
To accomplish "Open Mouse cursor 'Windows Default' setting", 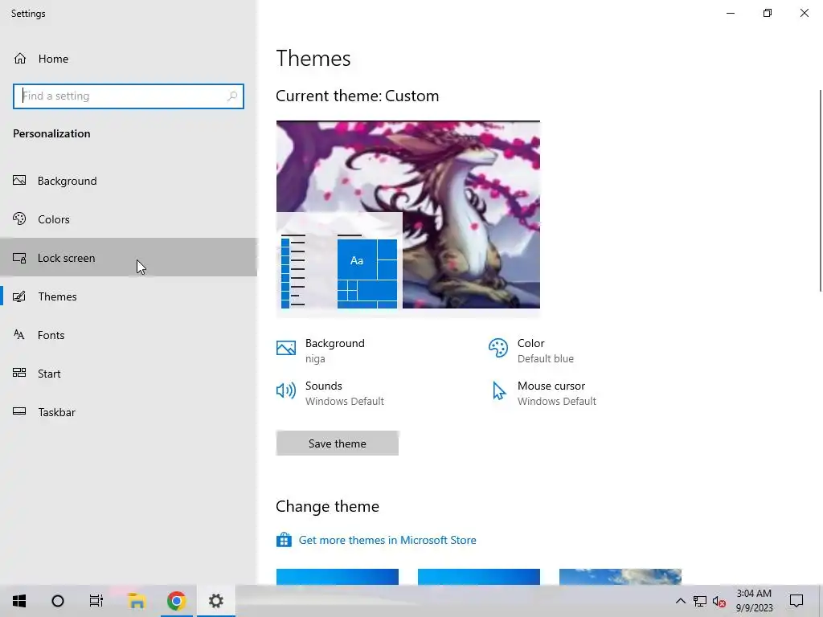I will click(x=543, y=392).
